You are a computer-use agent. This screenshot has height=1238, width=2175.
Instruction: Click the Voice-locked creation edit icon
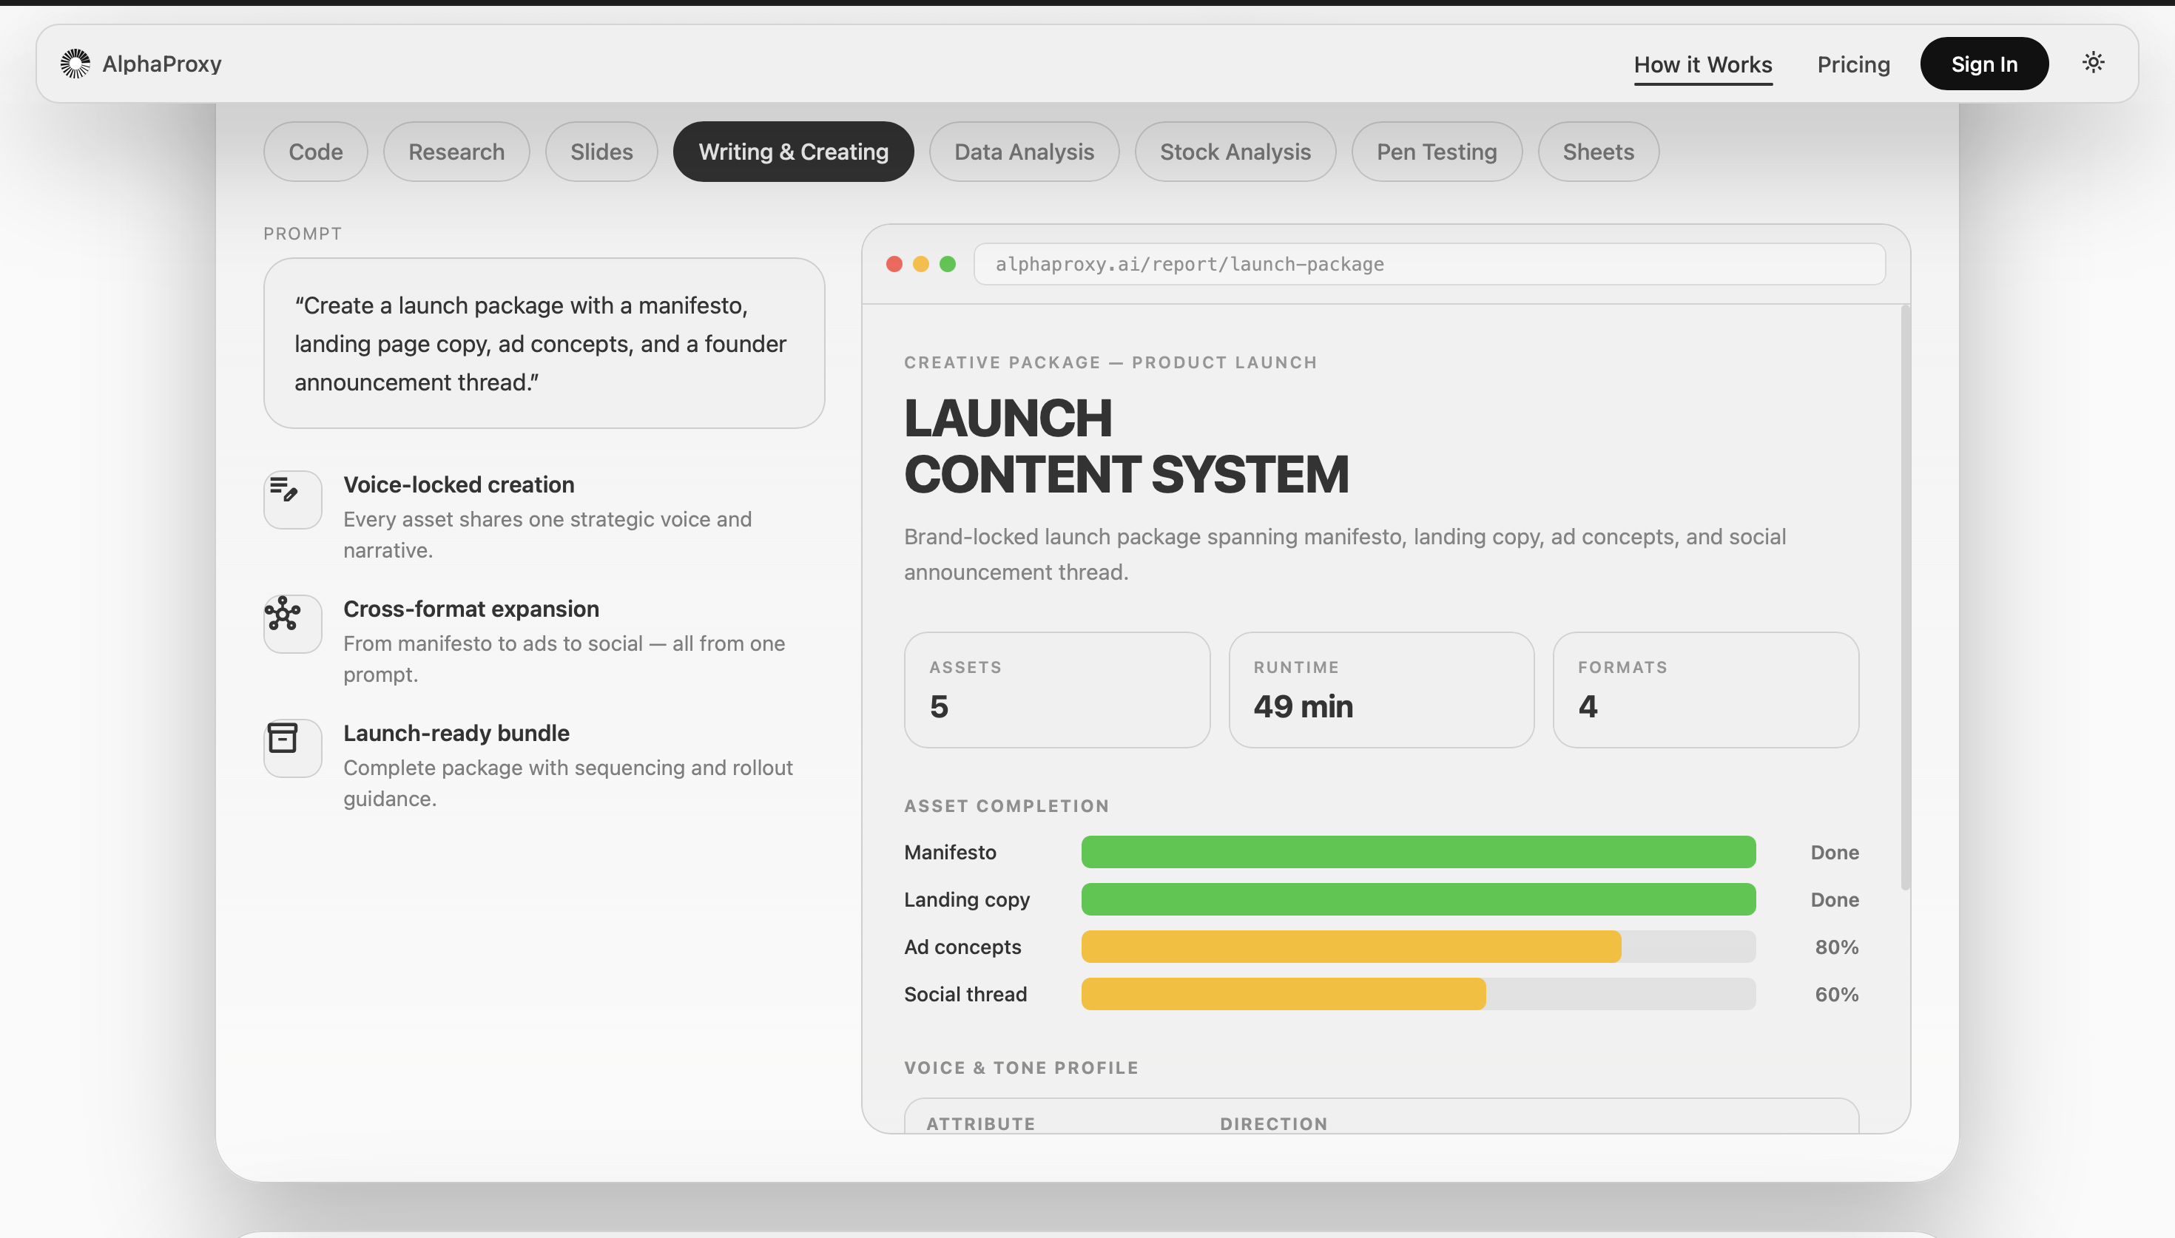[x=283, y=489]
